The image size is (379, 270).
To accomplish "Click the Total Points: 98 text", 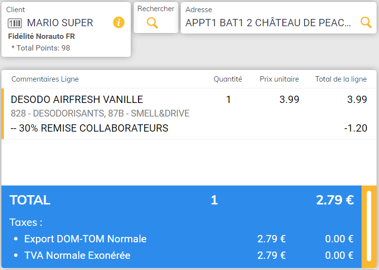I will tap(40, 48).
